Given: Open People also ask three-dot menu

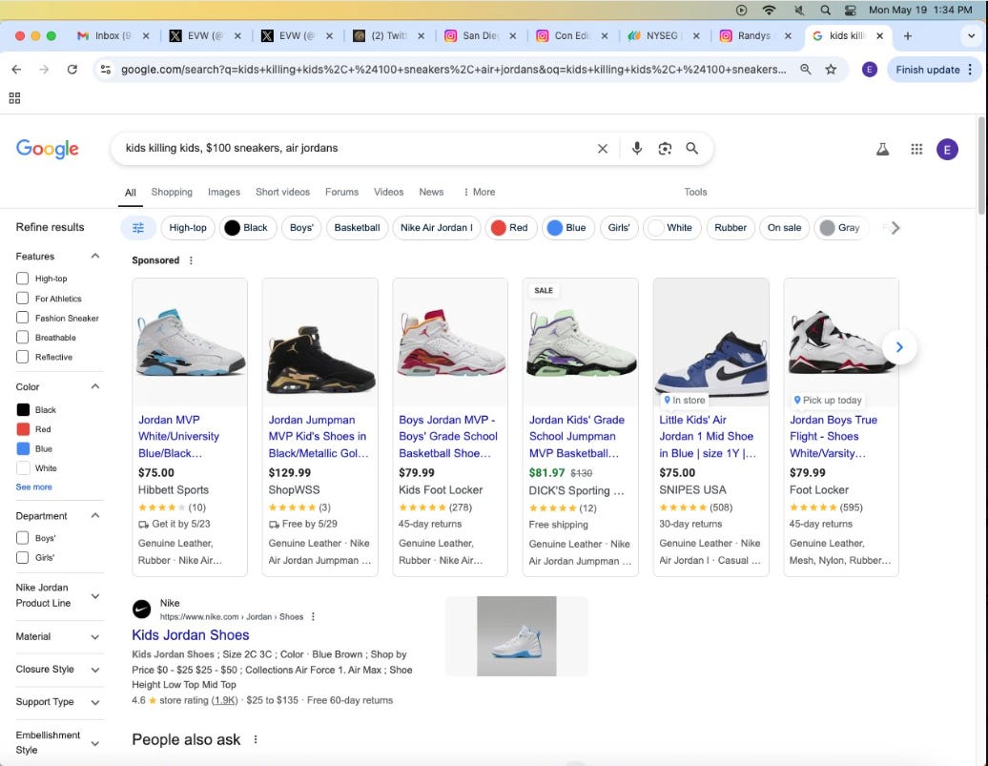Looking at the screenshot, I should pyautogui.click(x=256, y=739).
